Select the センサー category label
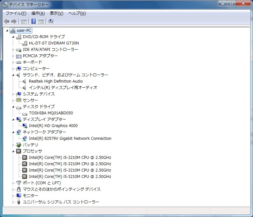253x217 pixels. click(x=30, y=100)
